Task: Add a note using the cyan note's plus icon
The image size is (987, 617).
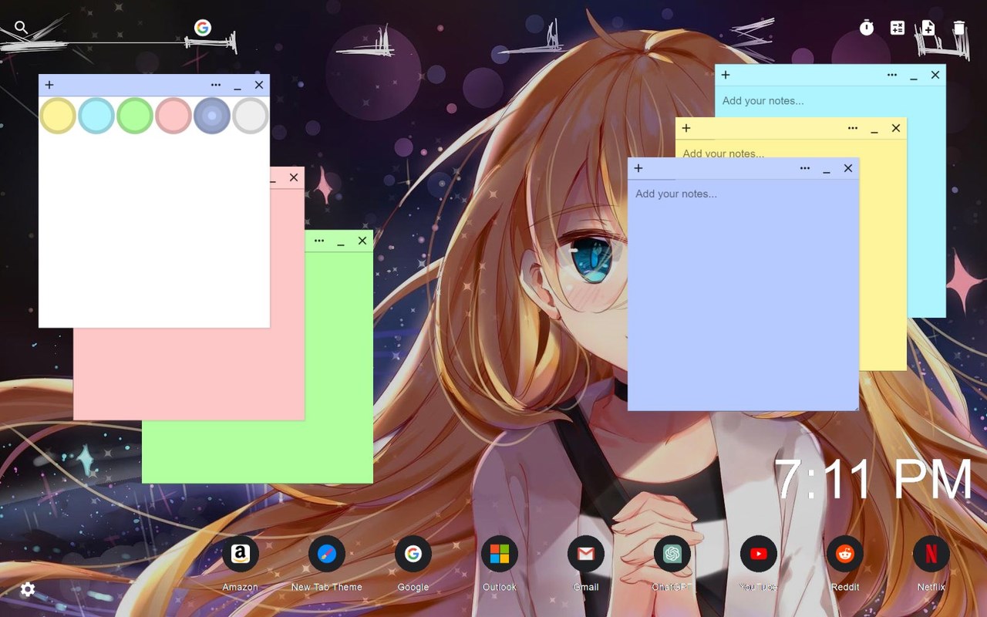Action: (x=726, y=75)
